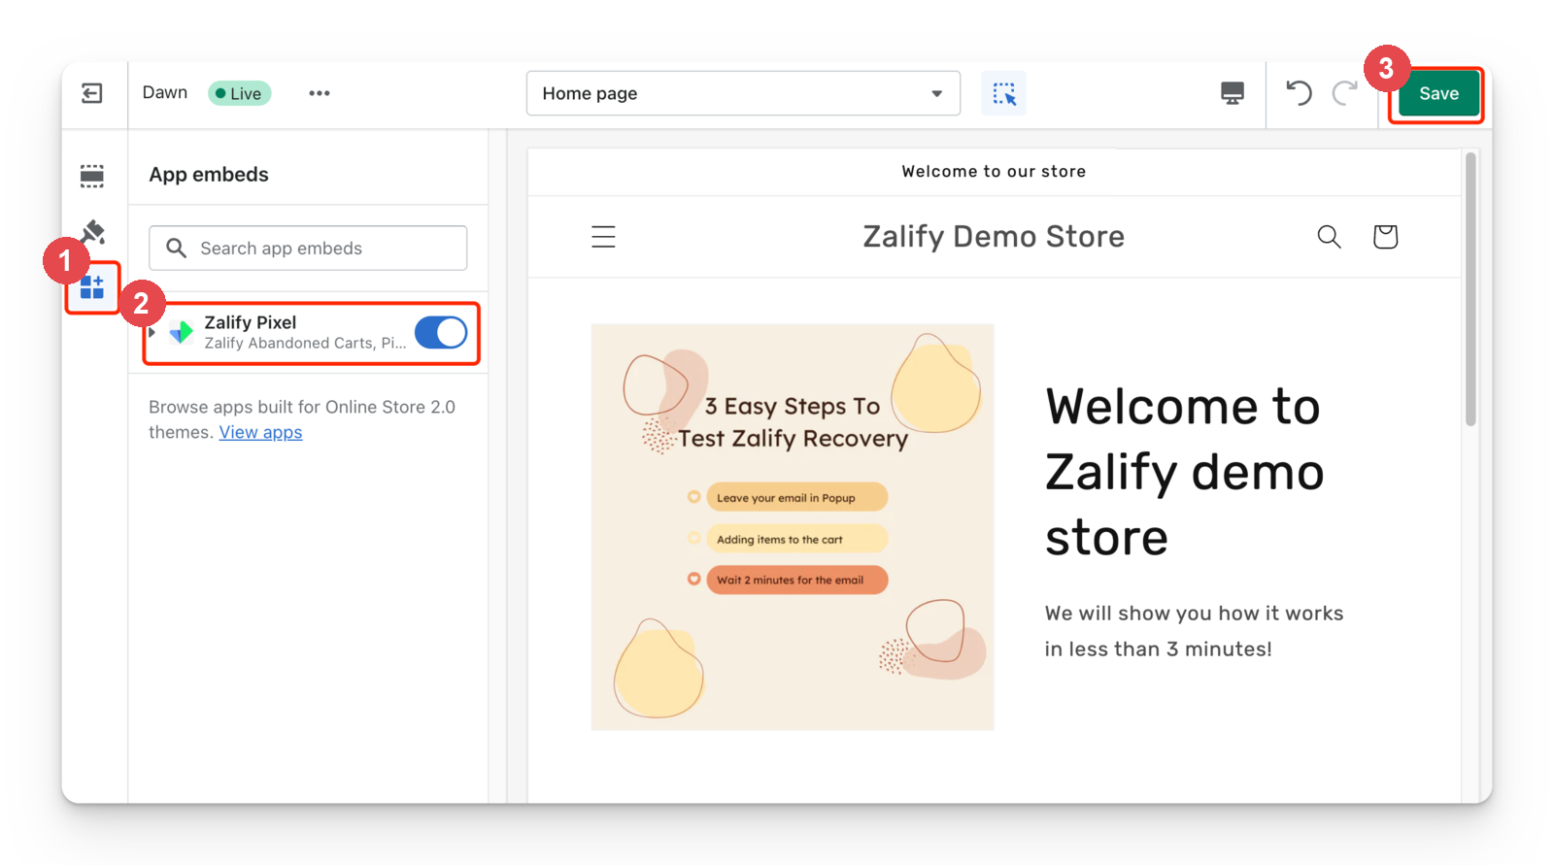
Task: Click the Welcome to Zalify demo store heading
Action: [1185, 472]
